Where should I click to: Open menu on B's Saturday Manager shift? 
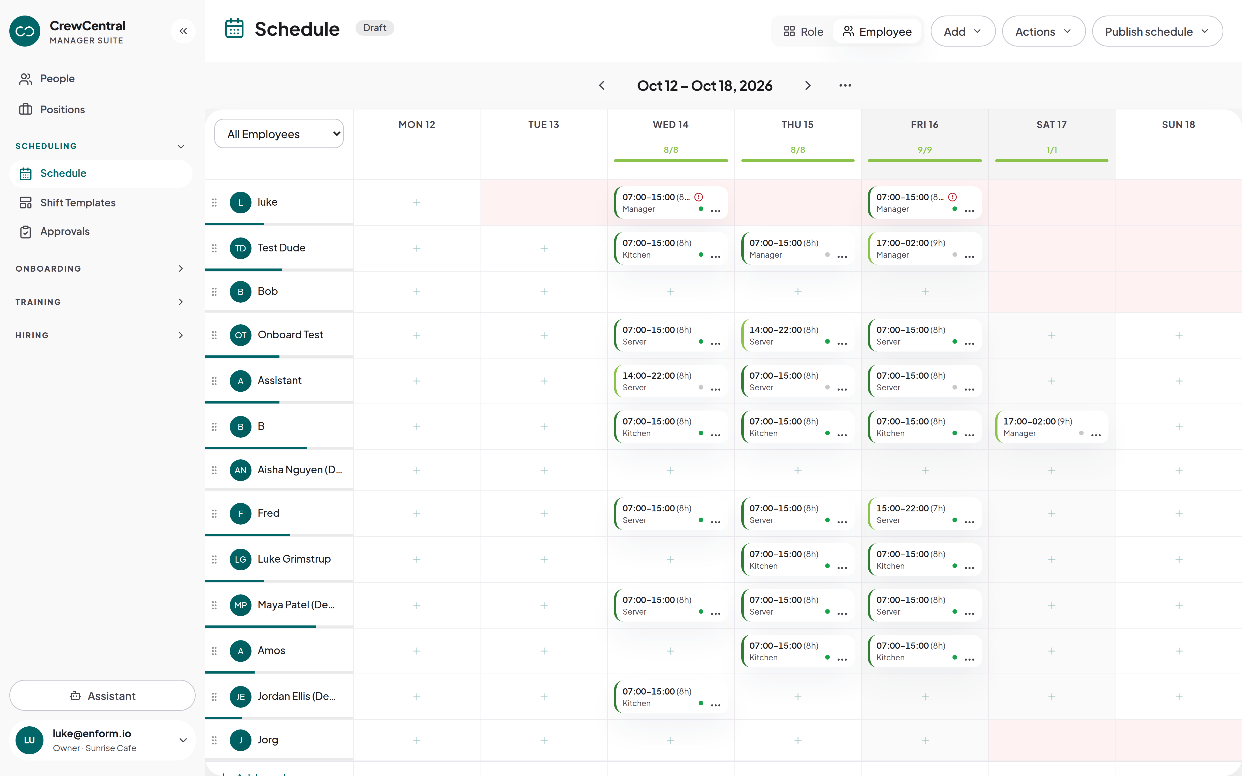pyautogui.click(x=1096, y=435)
